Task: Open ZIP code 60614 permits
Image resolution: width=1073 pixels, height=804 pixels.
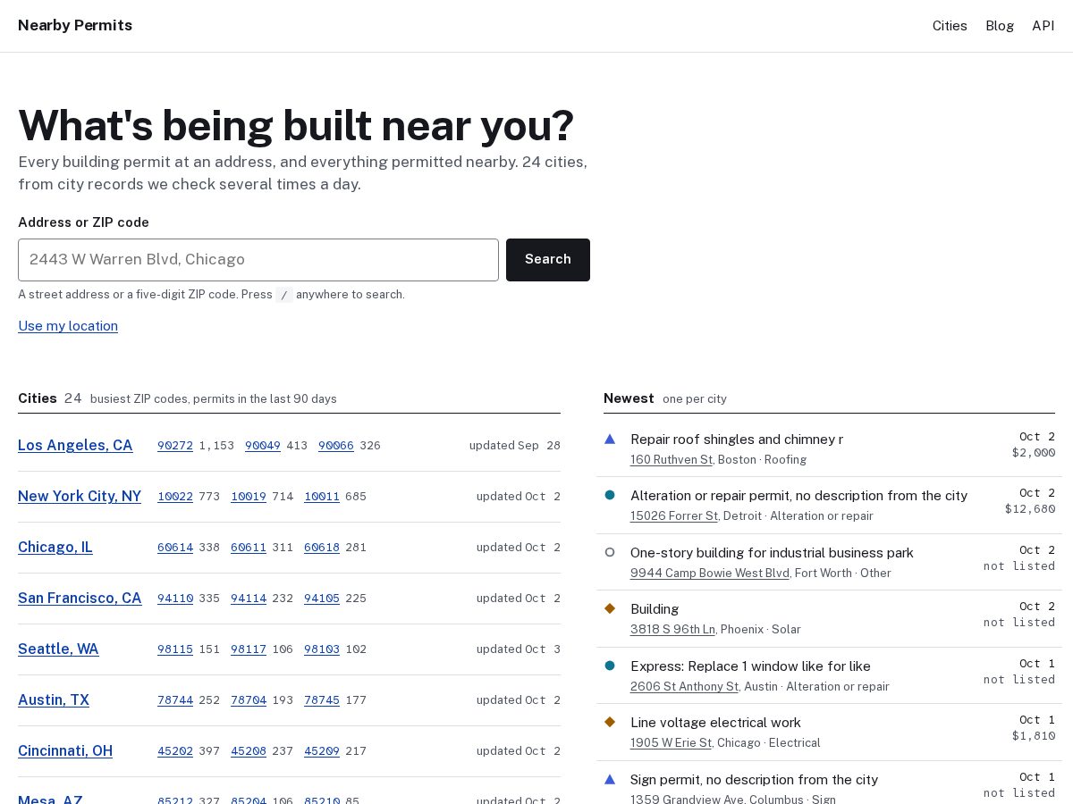Action: coord(175,548)
